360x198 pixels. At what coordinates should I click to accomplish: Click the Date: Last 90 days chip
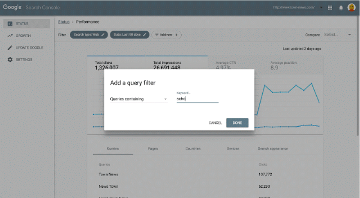point(129,35)
